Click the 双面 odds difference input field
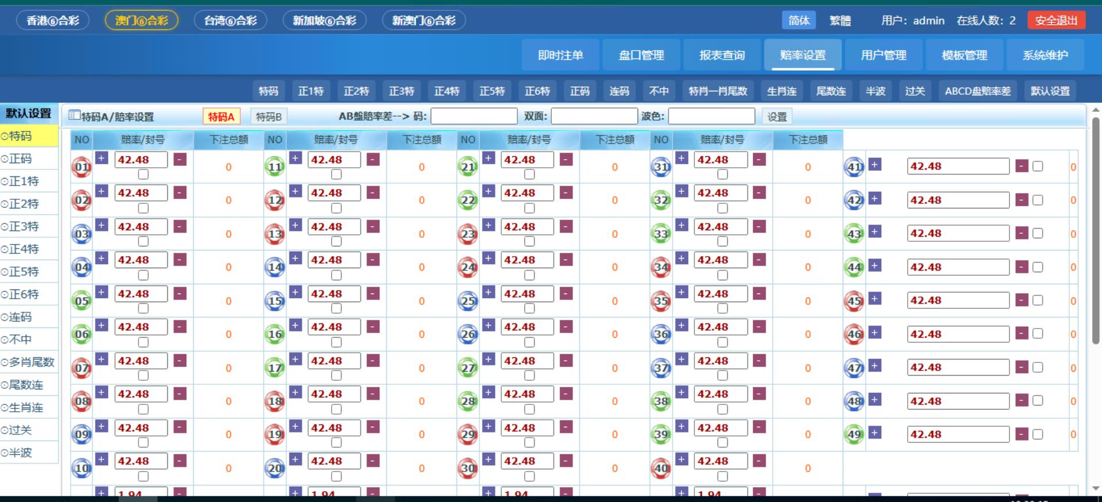Viewport: 1102px width, 502px height. [x=594, y=117]
